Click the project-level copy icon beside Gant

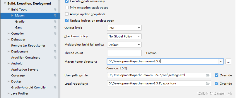point(55,27)
